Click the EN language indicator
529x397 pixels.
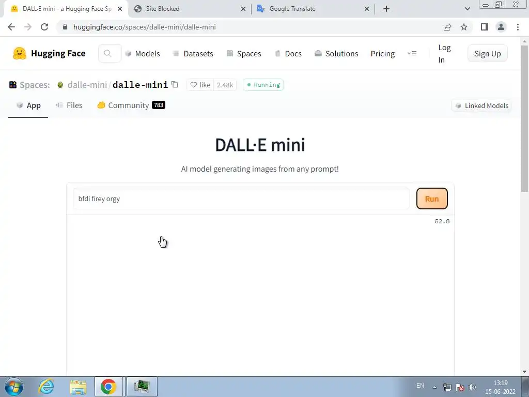click(x=420, y=386)
